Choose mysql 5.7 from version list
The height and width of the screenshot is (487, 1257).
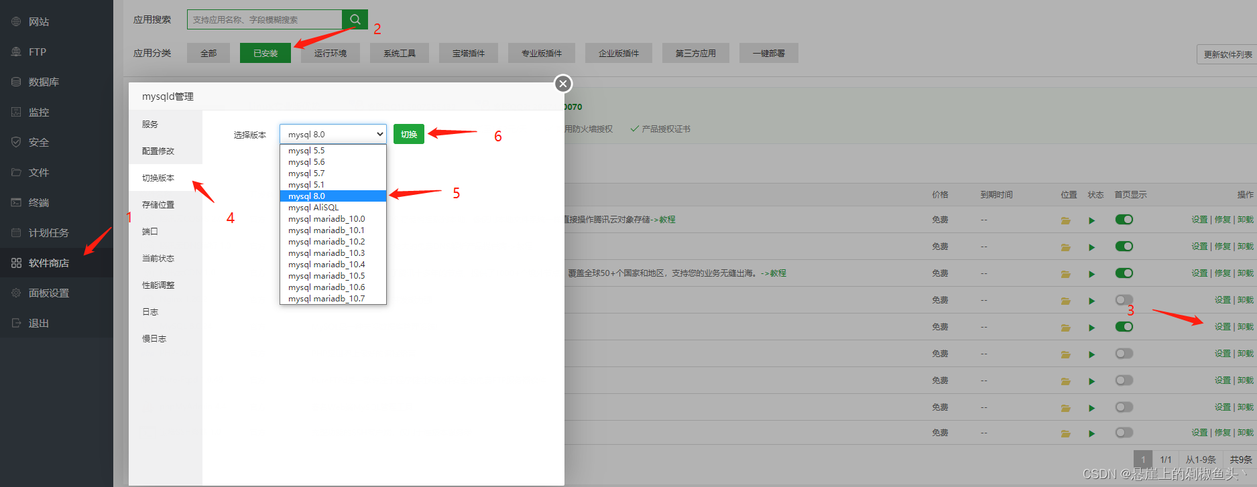tap(333, 173)
